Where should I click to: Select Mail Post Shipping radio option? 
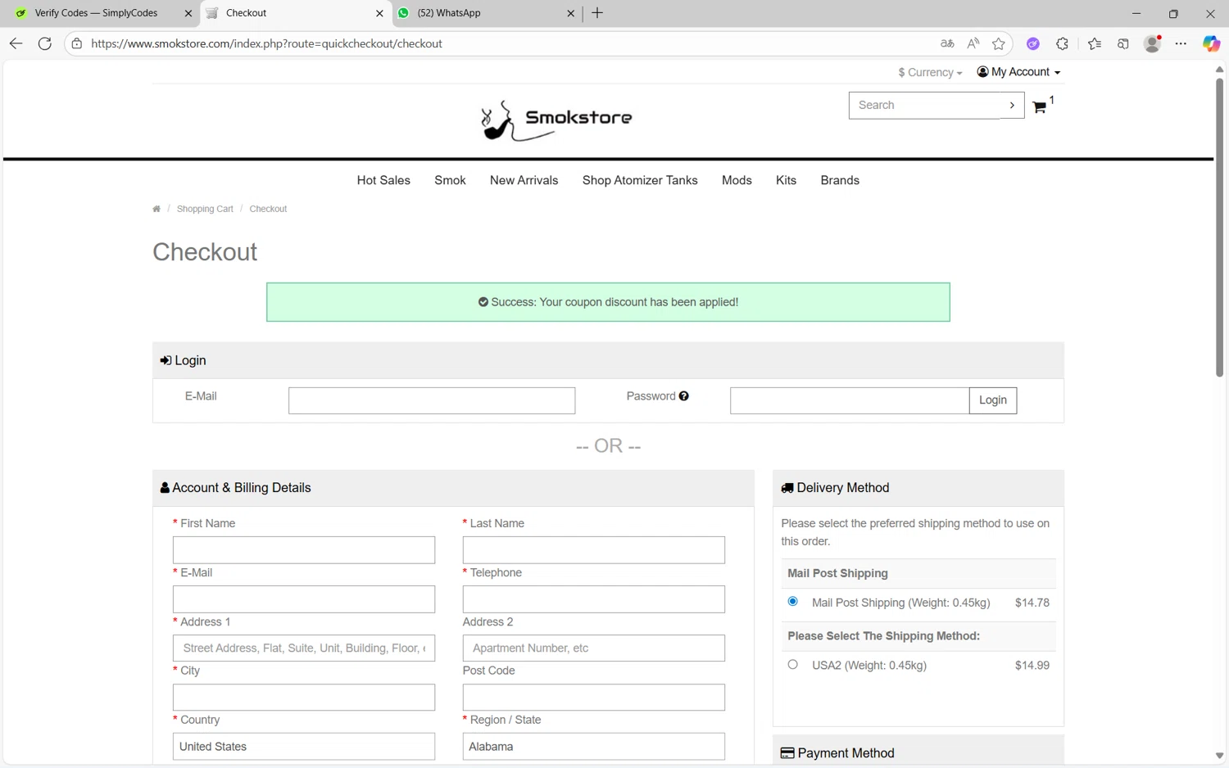792,602
